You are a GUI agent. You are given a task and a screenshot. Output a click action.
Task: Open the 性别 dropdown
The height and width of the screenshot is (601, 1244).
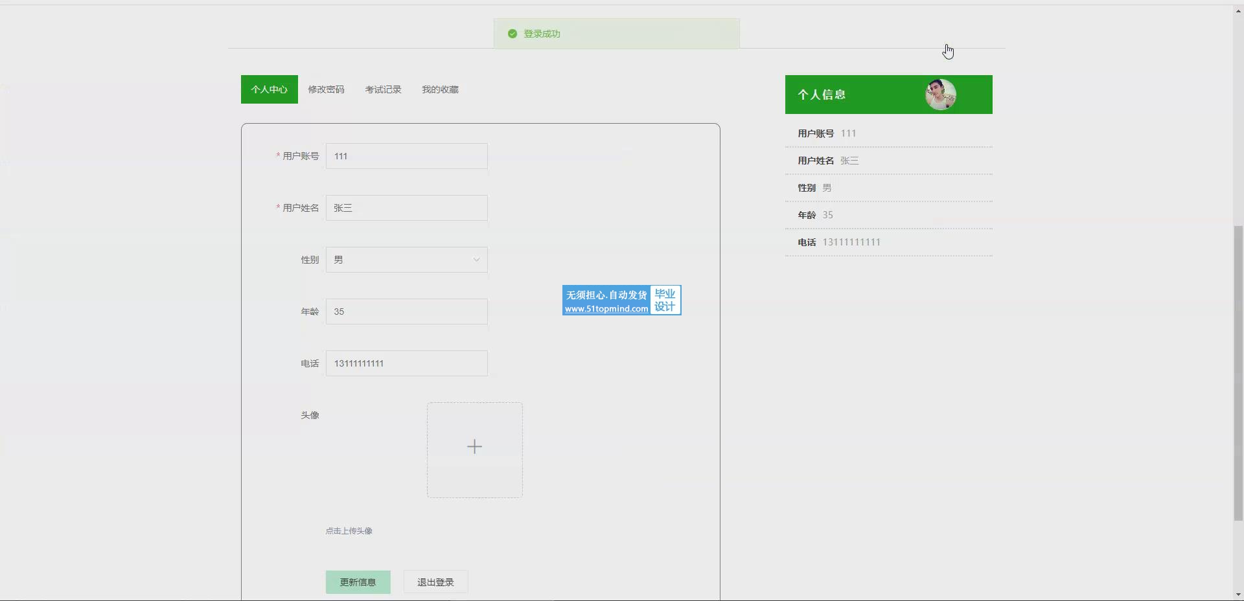(x=406, y=260)
